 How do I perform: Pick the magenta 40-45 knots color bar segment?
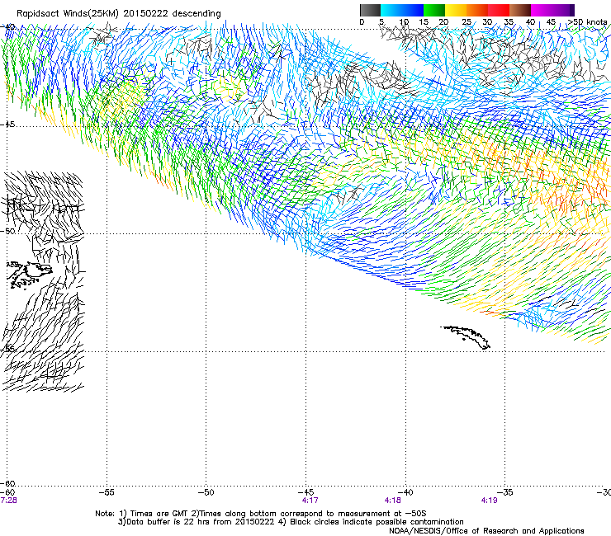click(542, 10)
